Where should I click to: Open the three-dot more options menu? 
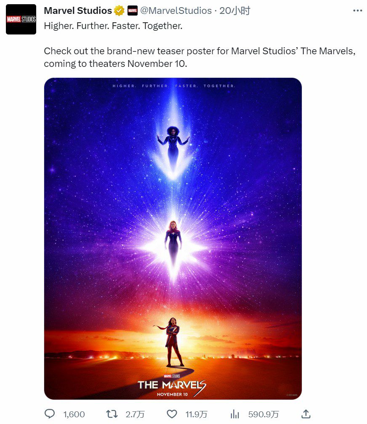click(x=357, y=11)
